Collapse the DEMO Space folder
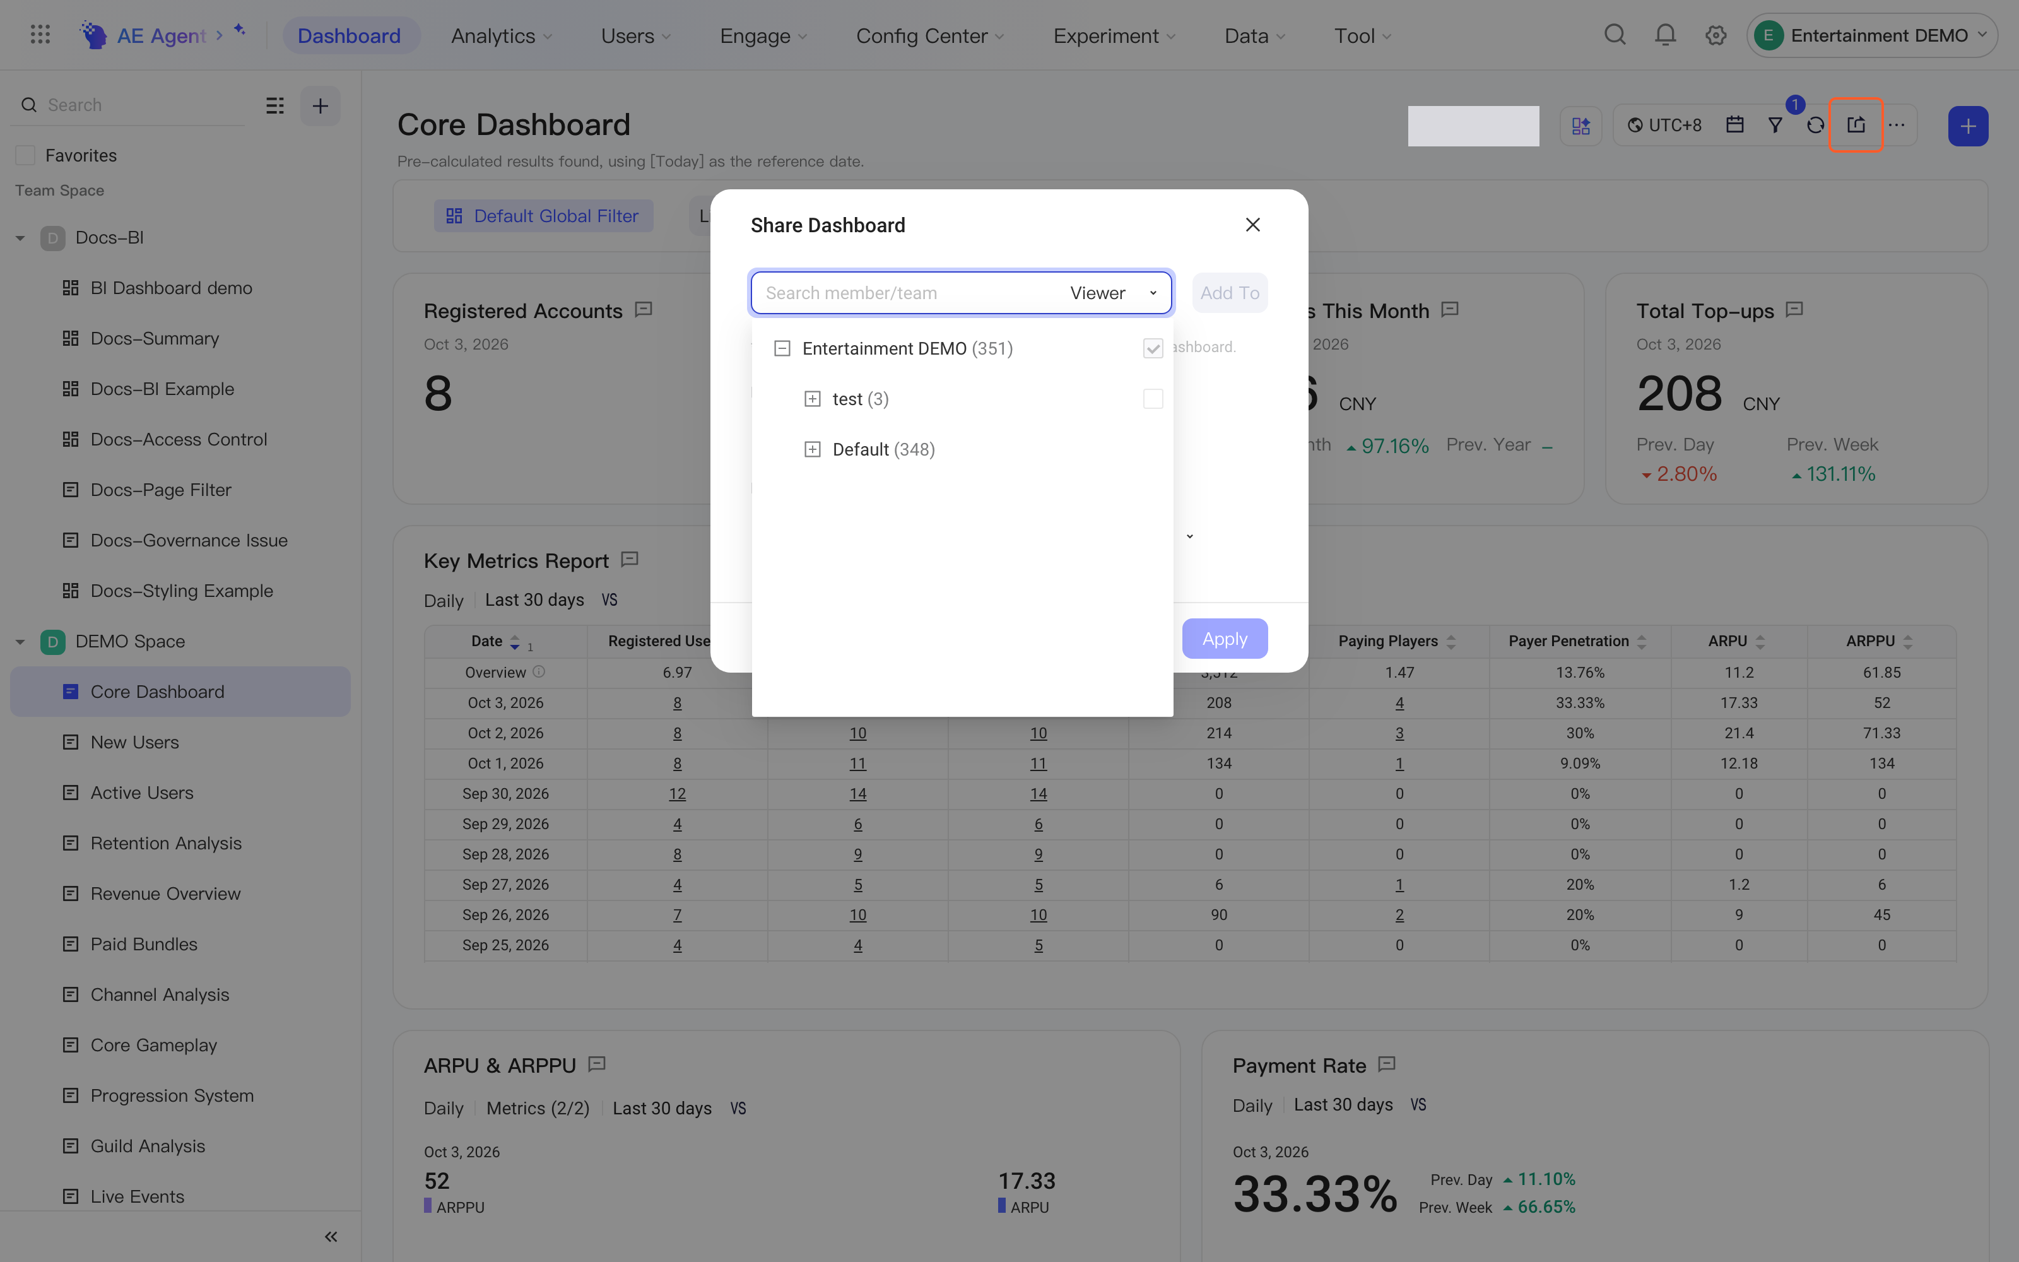This screenshot has height=1262, width=2019. click(x=20, y=642)
